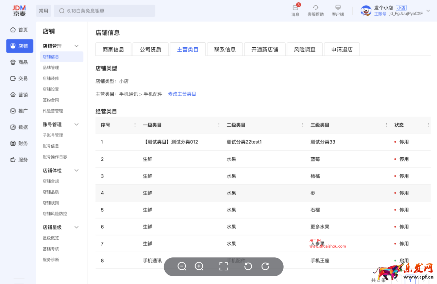Switch to 商家信息 tab
437x284 pixels.
click(x=113, y=49)
